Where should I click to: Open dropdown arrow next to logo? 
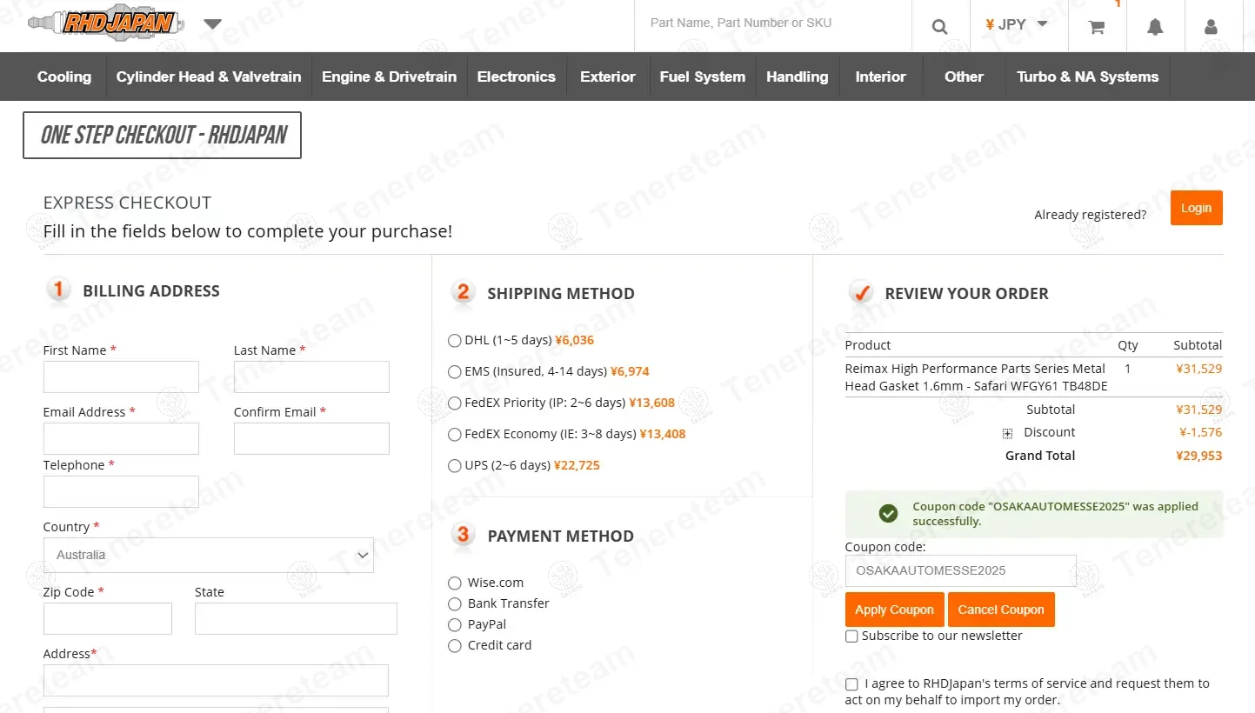pos(213,24)
